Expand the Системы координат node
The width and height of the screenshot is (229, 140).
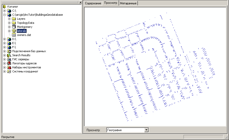(x=5, y=72)
